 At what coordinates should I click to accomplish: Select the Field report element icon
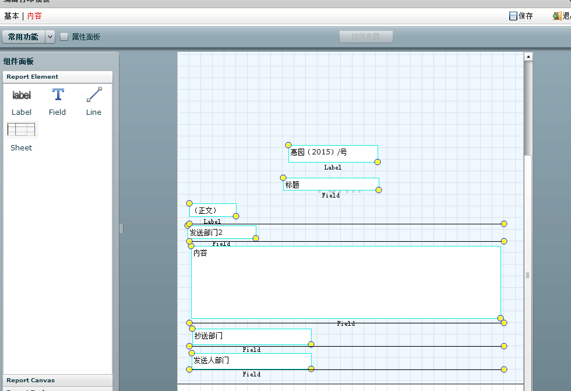pos(58,94)
